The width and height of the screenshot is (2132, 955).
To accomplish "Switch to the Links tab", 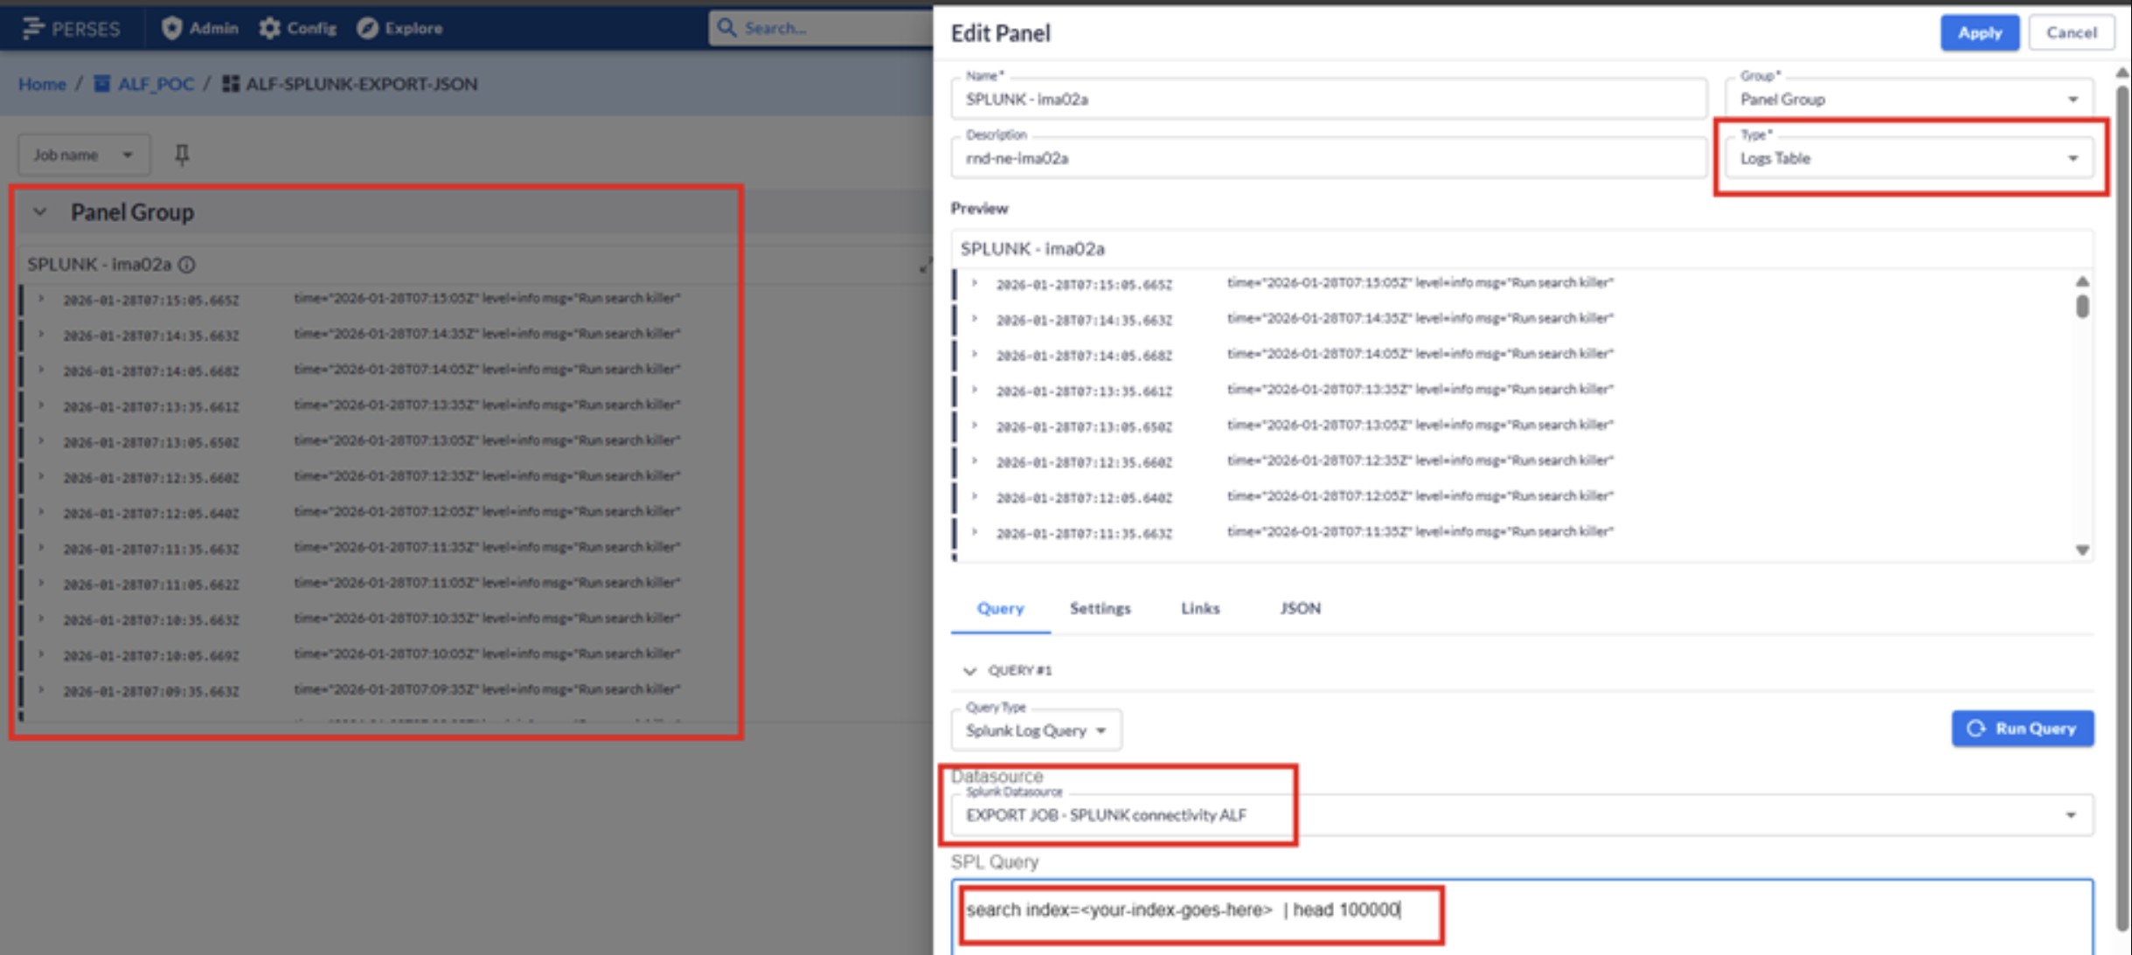I will (x=1200, y=608).
